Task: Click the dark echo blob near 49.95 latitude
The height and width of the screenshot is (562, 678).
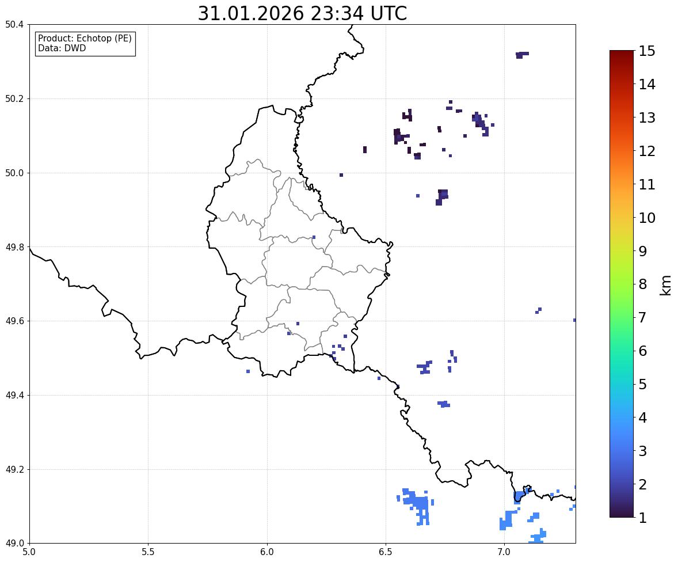Action: 442,197
